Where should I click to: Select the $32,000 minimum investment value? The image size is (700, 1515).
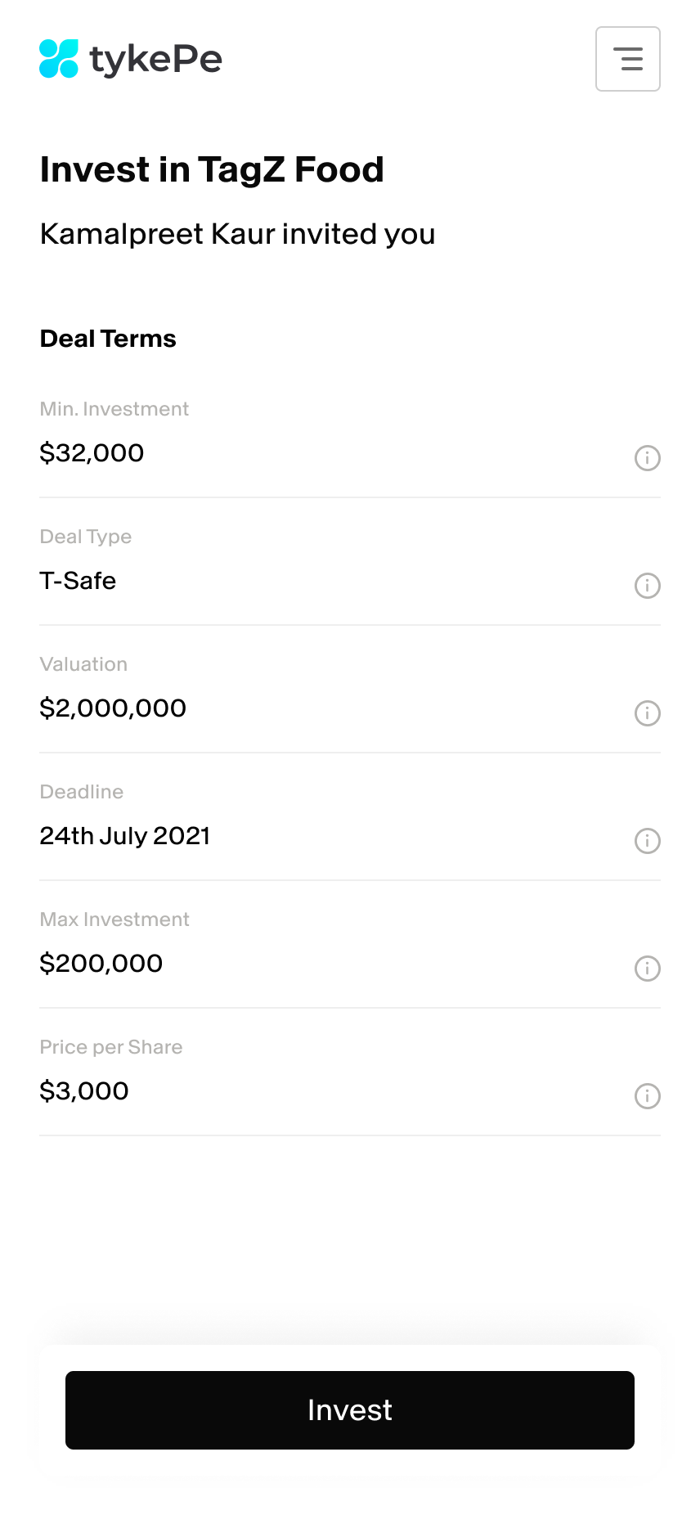click(x=92, y=453)
